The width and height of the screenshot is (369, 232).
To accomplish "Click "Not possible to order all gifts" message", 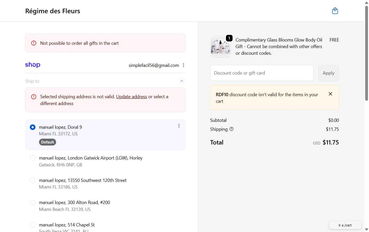I will click(79, 43).
